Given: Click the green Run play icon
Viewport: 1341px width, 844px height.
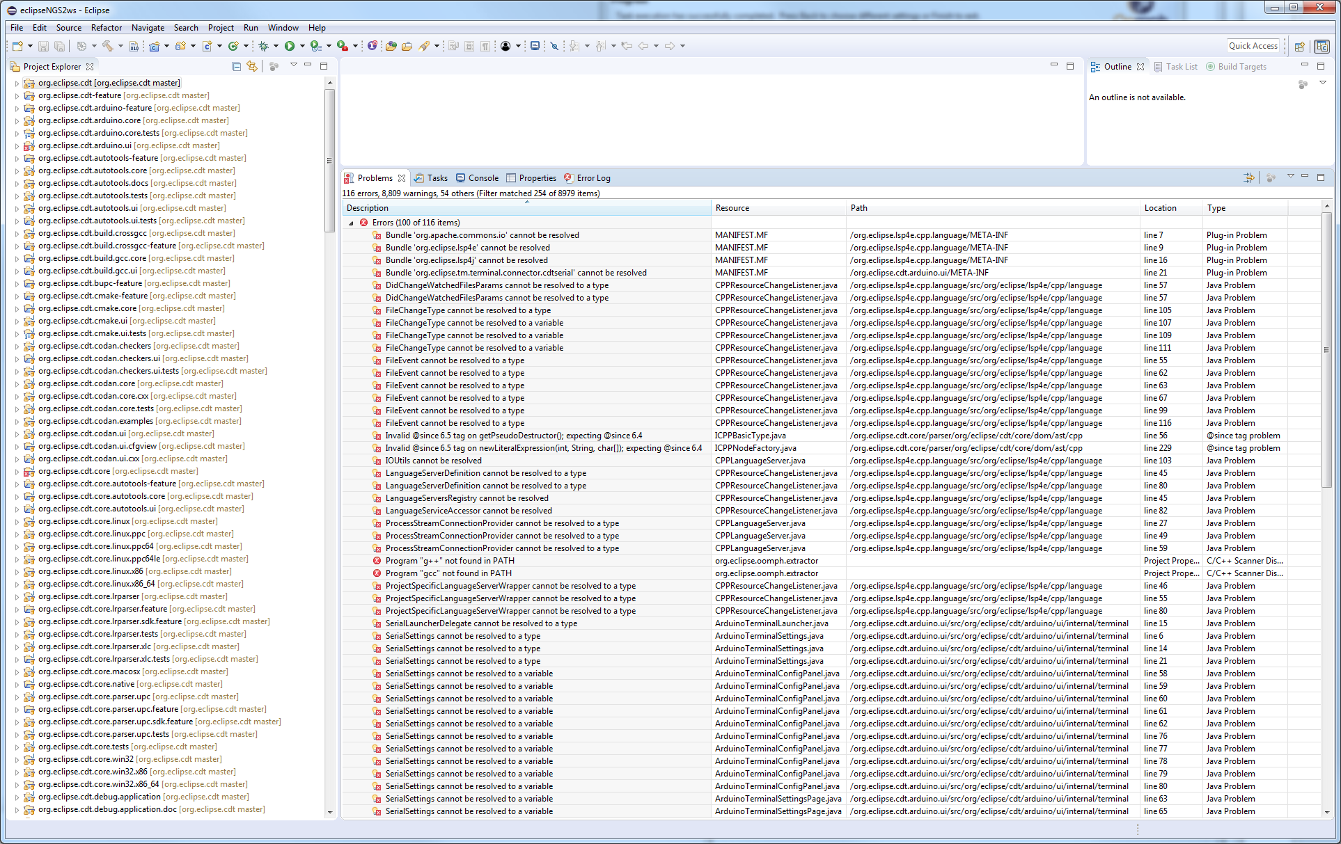Looking at the screenshot, I should 290,46.
